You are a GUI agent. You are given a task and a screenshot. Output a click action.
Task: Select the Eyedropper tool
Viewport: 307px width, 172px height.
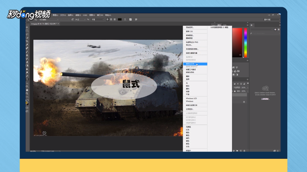[27, 45]
